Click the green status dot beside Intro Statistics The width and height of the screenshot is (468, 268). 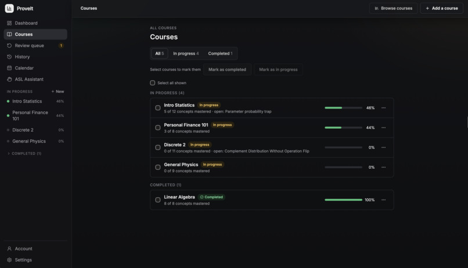pyautogui.click(x=8, y=102)
